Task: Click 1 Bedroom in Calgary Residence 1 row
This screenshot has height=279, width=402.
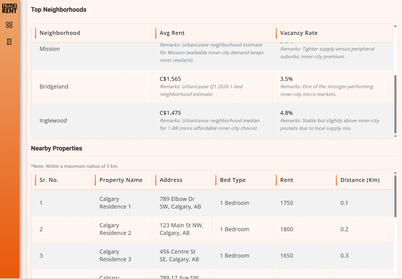Action: tap(235, 203)
